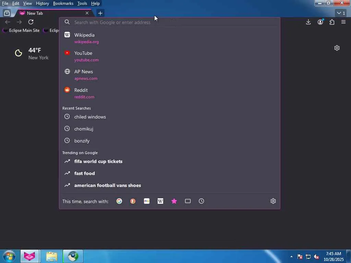351x263 pixels.
Task: Open the Reddit suggestion
Action: tap(170, 93)
